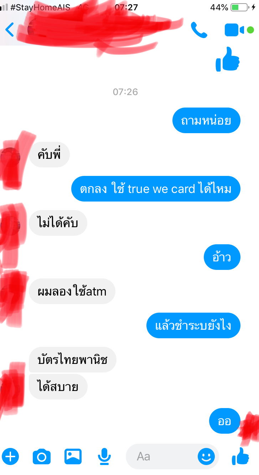Open the emoji picker in message field

(x=207, y=456)
